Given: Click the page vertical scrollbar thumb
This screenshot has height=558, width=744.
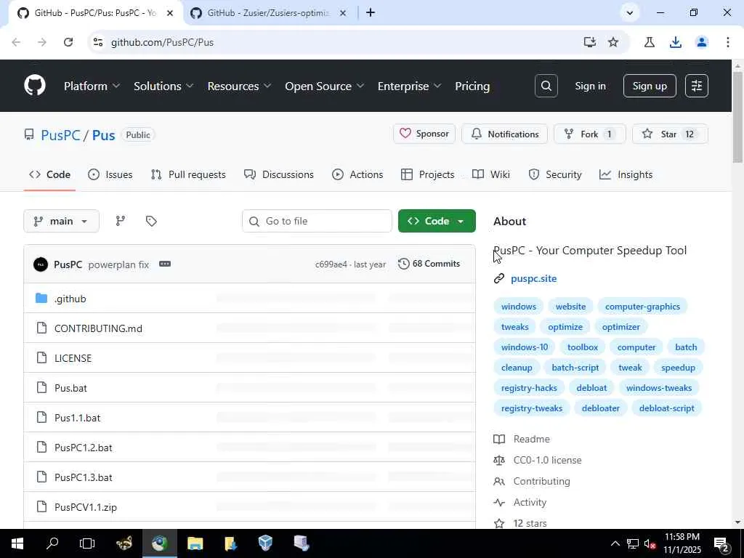Looking at the screenshot, I should click(x=738, y=117).
